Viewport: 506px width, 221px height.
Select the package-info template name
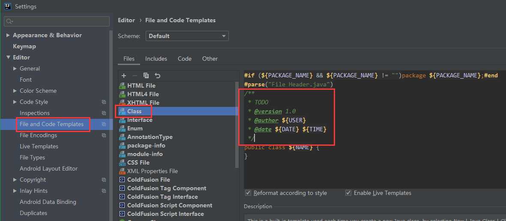(146, 145)
